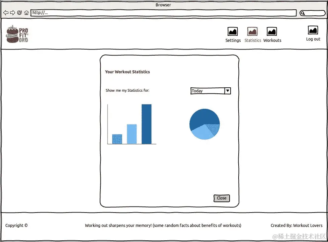This screenshot has width=328, height=242.
Task: Close the Workout Statistics dialog
Action: point(222,198)
